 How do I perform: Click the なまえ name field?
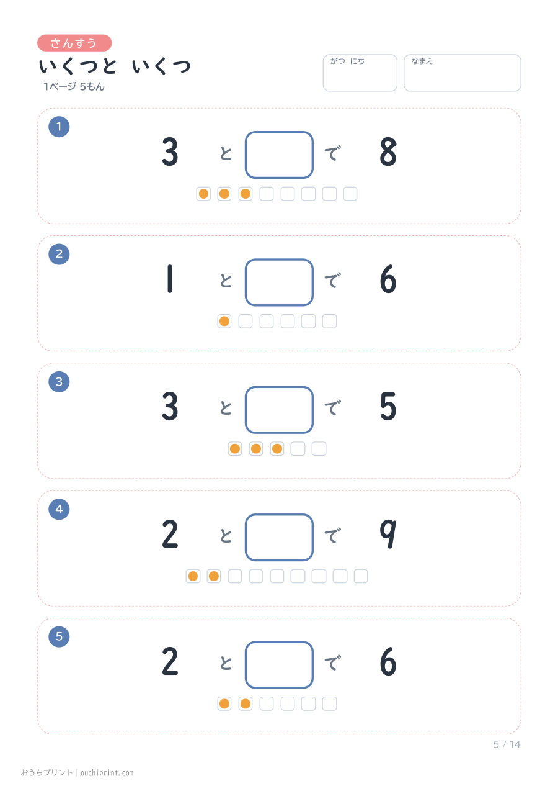[463, 73]
